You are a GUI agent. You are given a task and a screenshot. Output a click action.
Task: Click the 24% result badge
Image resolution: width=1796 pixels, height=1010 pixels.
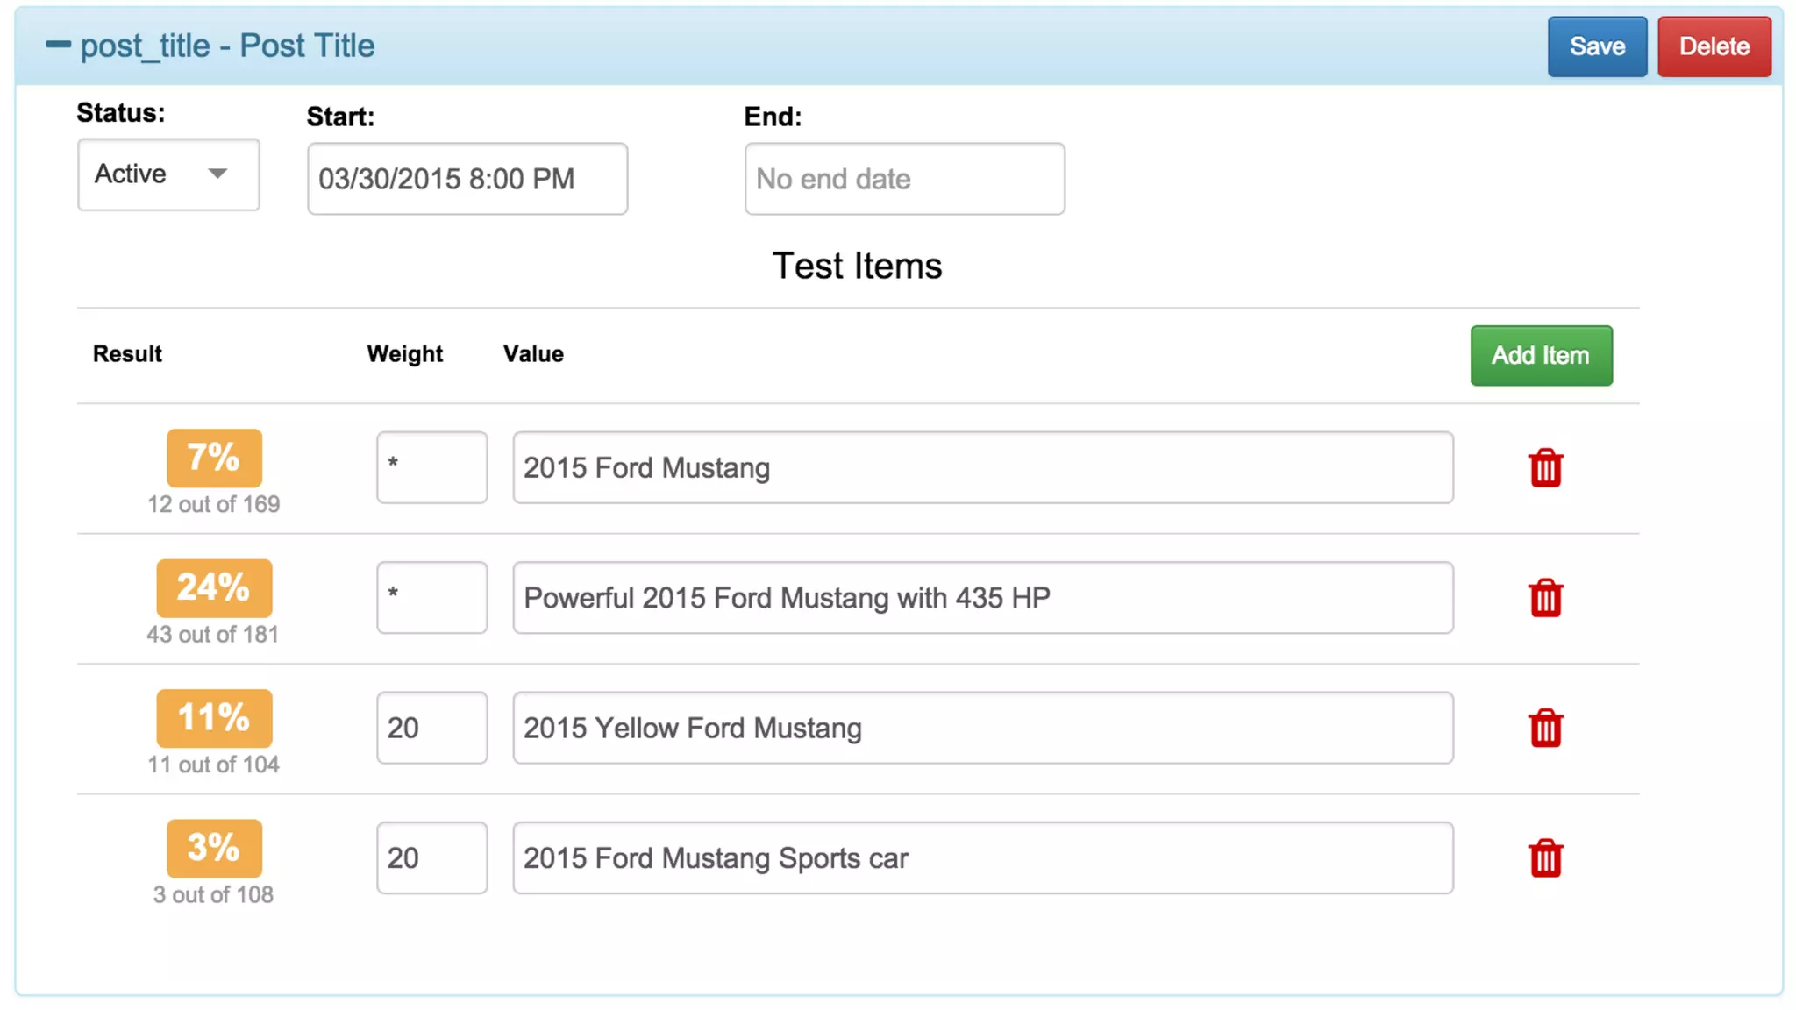click(x=214, y=588)
